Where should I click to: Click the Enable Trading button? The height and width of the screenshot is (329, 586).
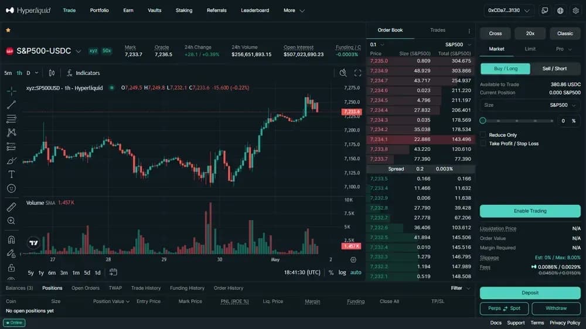click(530, 211)
